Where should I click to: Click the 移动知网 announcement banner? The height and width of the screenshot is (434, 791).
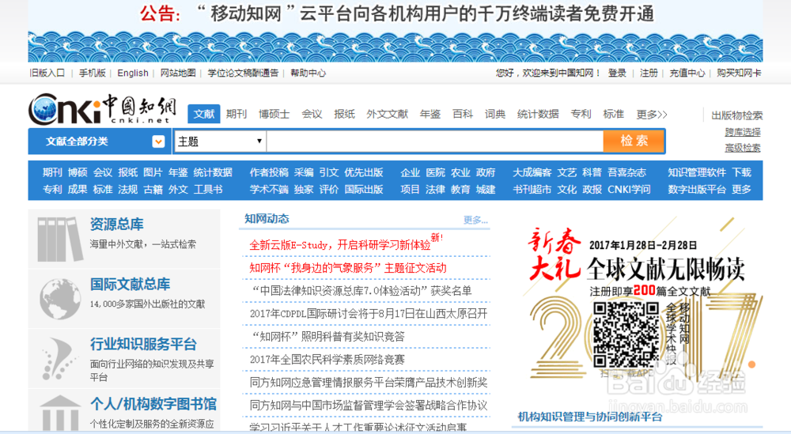[395, 31]
